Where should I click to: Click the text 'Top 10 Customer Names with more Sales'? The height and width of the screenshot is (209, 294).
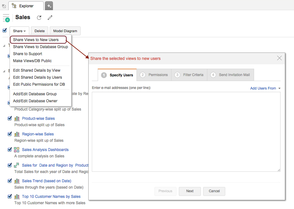50,203
